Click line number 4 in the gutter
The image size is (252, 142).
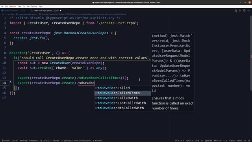click(5, 33)
